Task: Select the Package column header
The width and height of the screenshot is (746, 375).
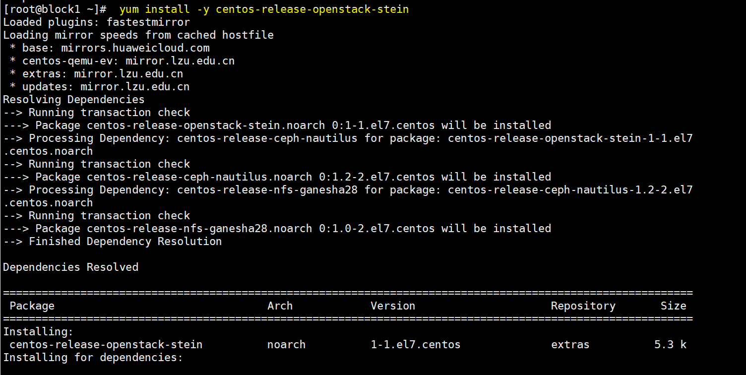Action: coord(32,306)
